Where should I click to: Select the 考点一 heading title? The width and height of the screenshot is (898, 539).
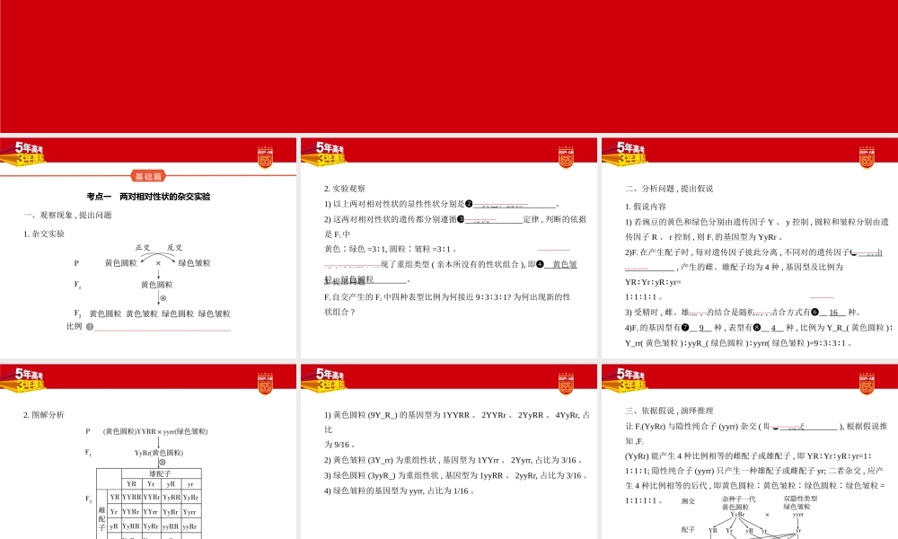(150, 197)
